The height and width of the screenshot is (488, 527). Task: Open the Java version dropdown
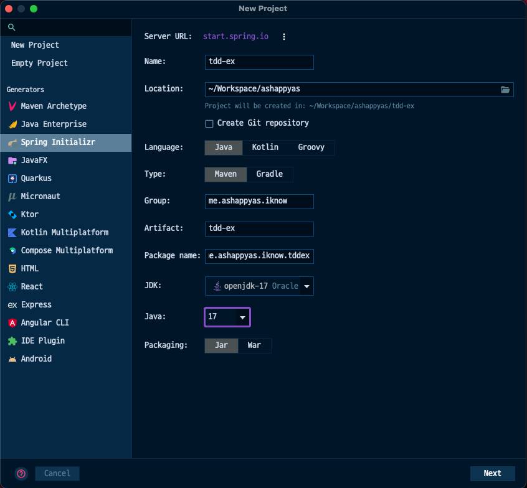[x=243, y=317]
